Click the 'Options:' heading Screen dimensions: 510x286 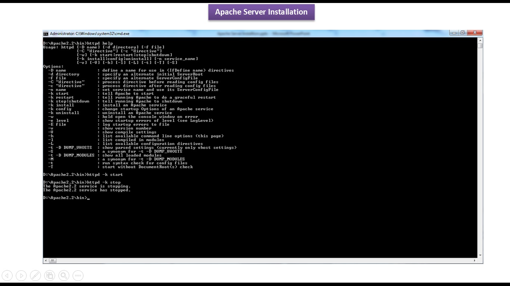pyautogui.click(x=53, y=66)
